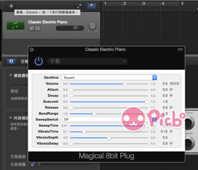Click the track name Classic Electric Piano
Viewport: 198px width, 170px height.
pos(48,22)
